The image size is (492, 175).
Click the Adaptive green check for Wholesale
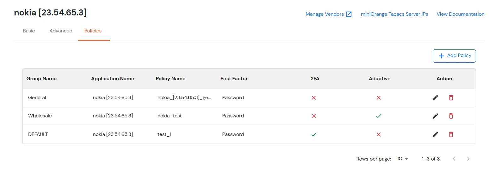(379, 116)
